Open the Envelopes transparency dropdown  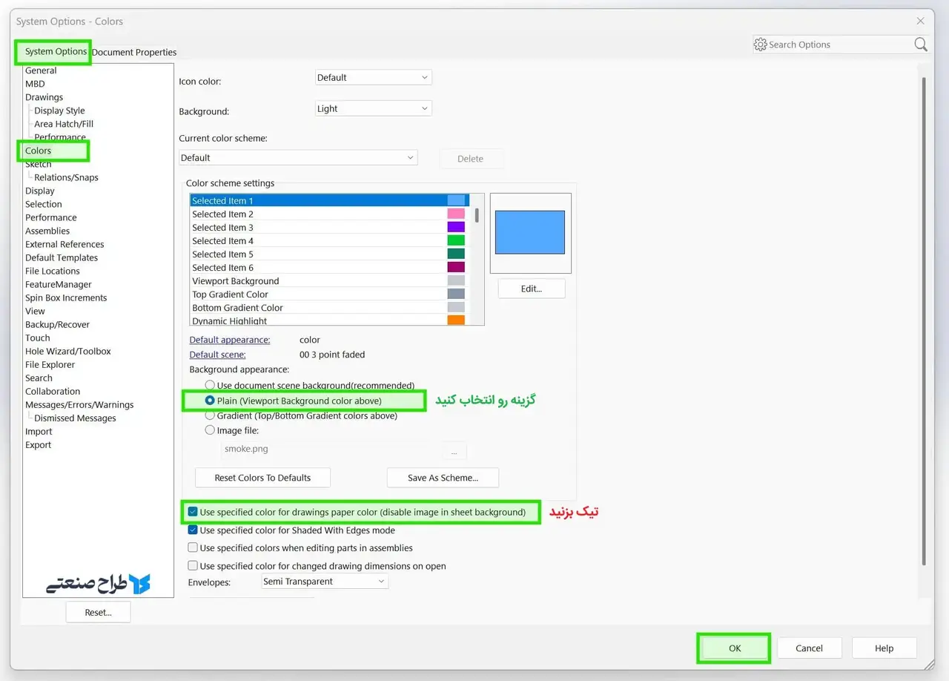click(324, 582)
